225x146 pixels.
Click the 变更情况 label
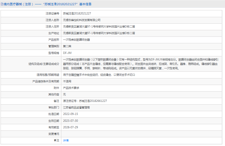pyautogui.click(x=54, y=134)
